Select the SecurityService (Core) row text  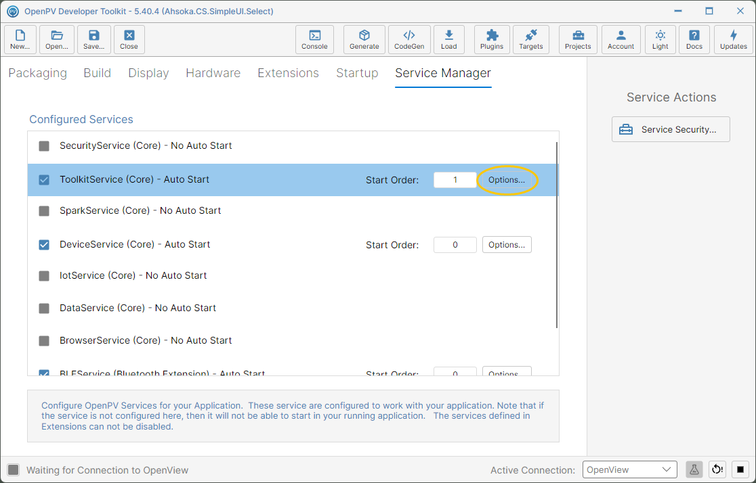tap(146, 145)
